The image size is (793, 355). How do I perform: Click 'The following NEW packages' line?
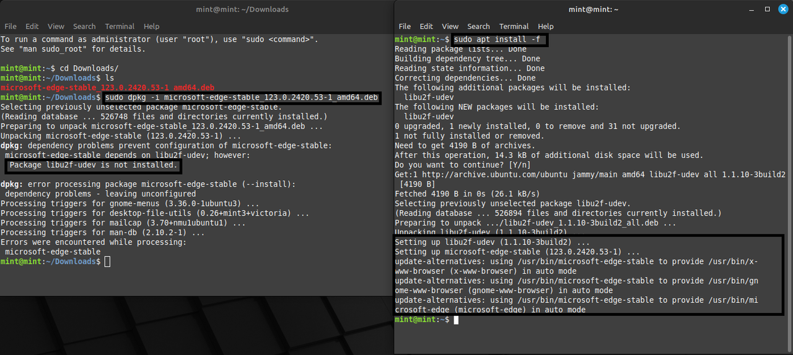coord(497,107)
